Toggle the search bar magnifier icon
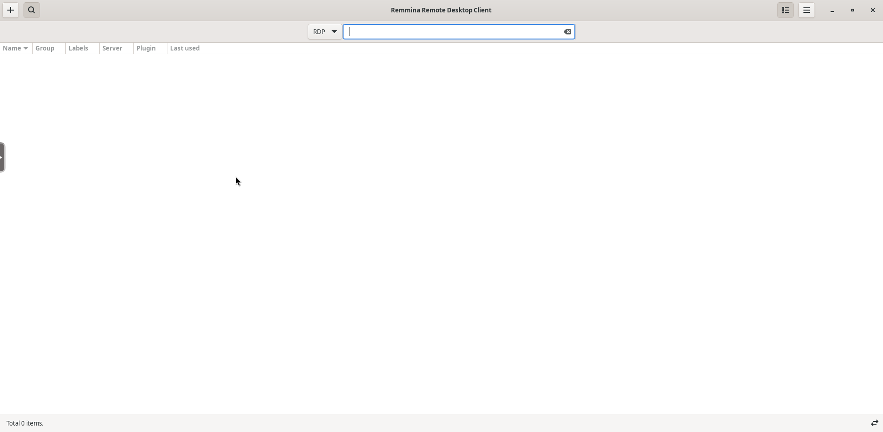Screen dimensions: 883x432 pyautogui.click(x=32, y=10)
